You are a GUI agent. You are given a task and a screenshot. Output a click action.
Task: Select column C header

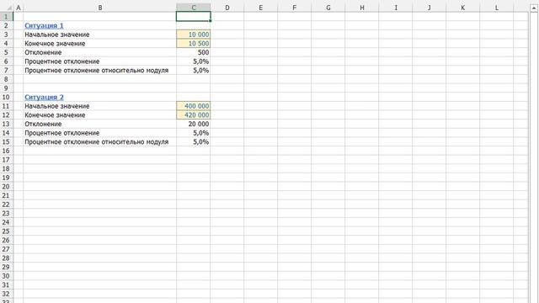click(x=194, y=8)
